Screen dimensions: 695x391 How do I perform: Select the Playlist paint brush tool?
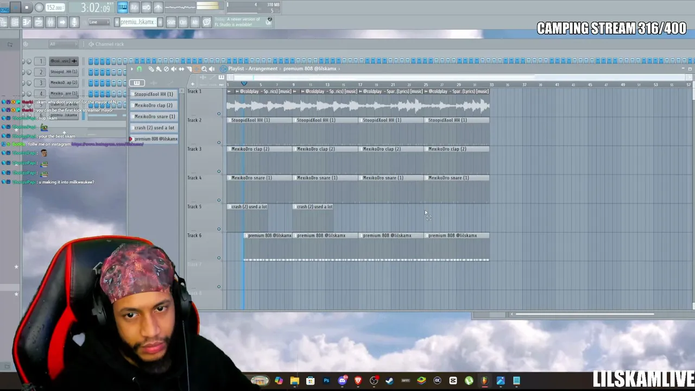(x=159, y=69)
